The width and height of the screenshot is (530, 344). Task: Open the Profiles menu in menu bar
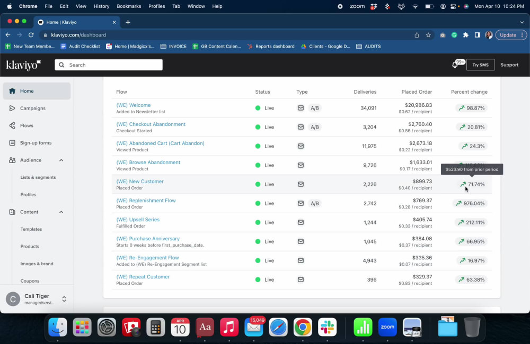pos(156,6)
